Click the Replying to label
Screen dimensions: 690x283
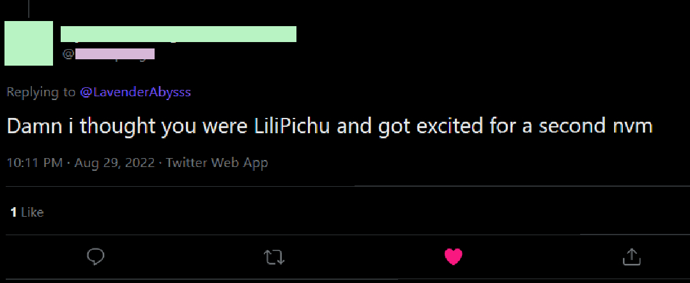pyautogui.click(x=41, y=92)
